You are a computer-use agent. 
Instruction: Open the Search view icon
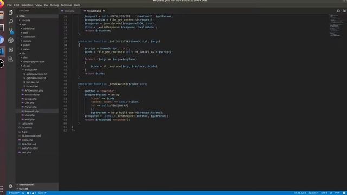click(x=11, y=22)
